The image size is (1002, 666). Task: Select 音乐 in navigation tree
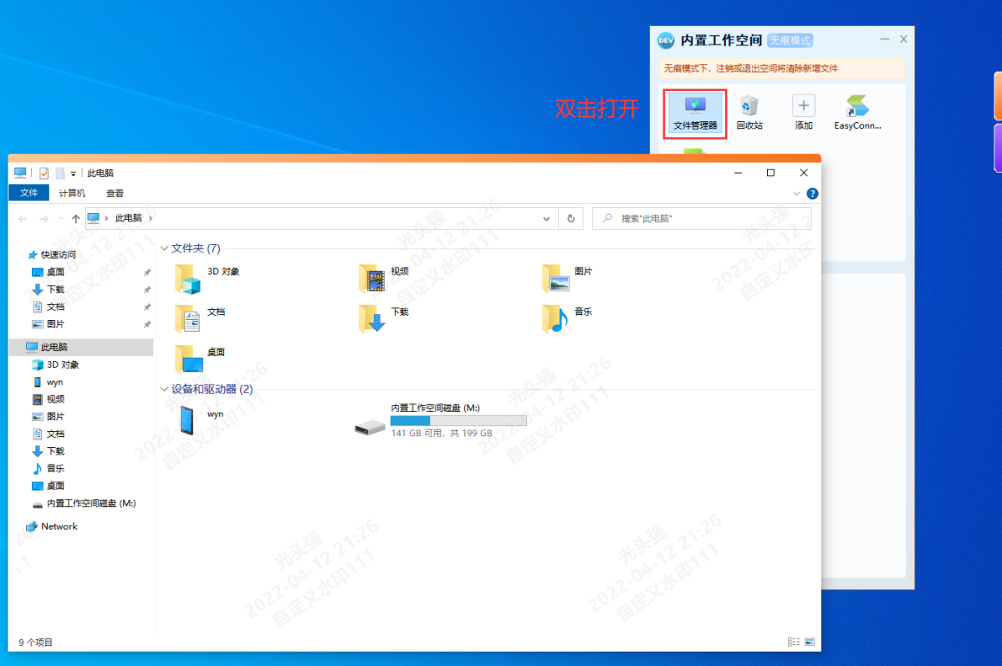(x=55, y=468)
